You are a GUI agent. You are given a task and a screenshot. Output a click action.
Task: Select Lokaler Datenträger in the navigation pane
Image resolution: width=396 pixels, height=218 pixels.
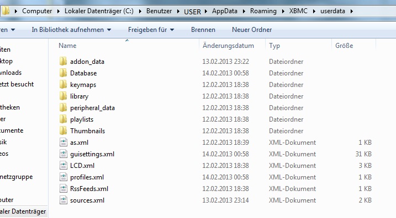(23, 211)
